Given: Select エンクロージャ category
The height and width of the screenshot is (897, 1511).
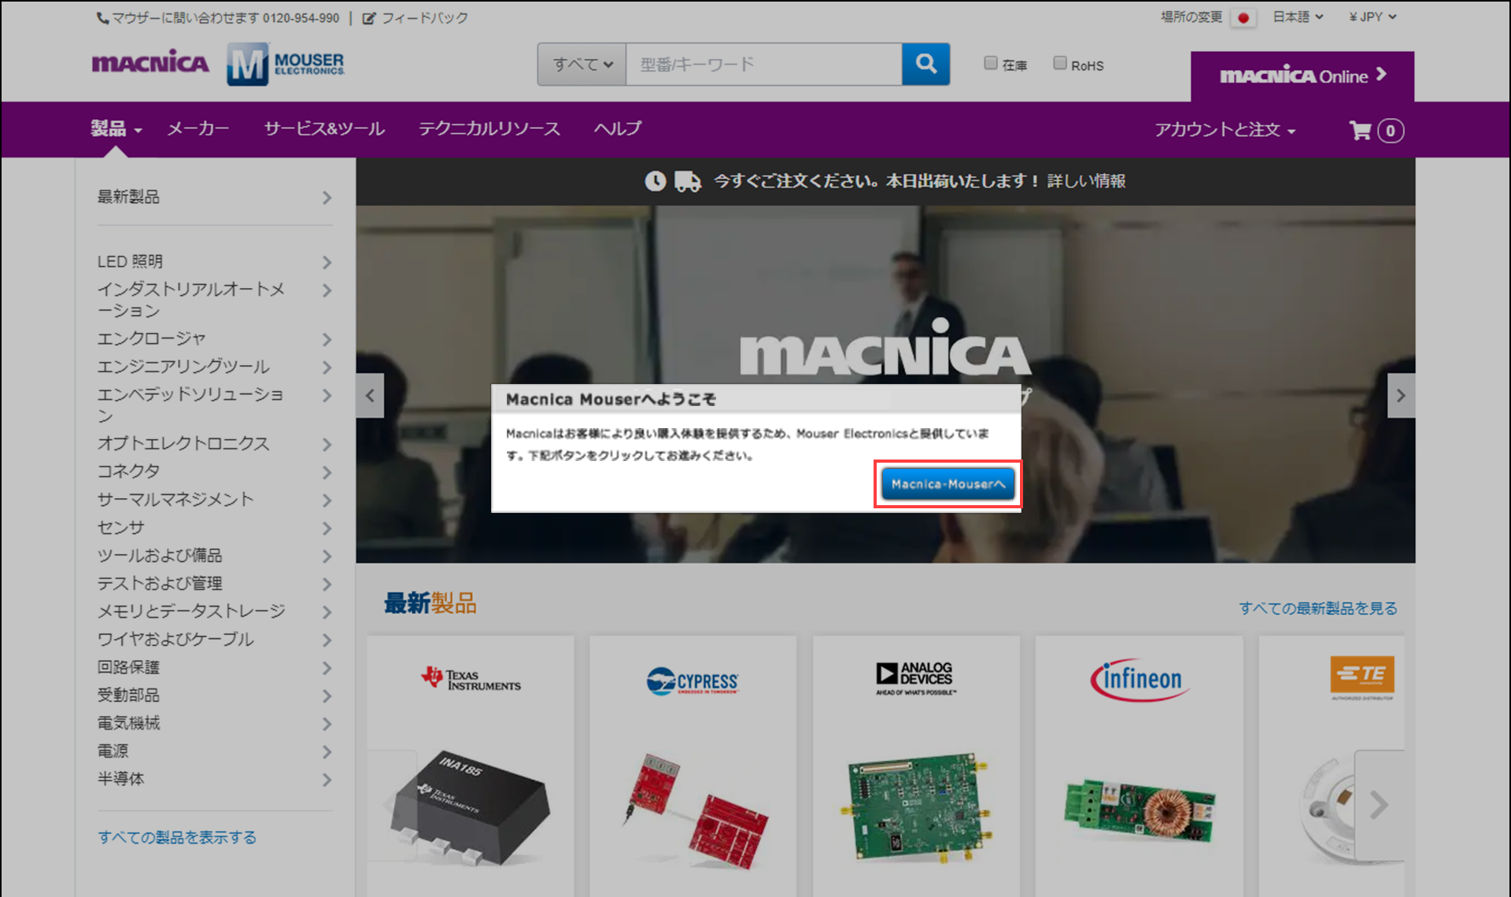Looking at the screenshot, I should click(151, 339).
